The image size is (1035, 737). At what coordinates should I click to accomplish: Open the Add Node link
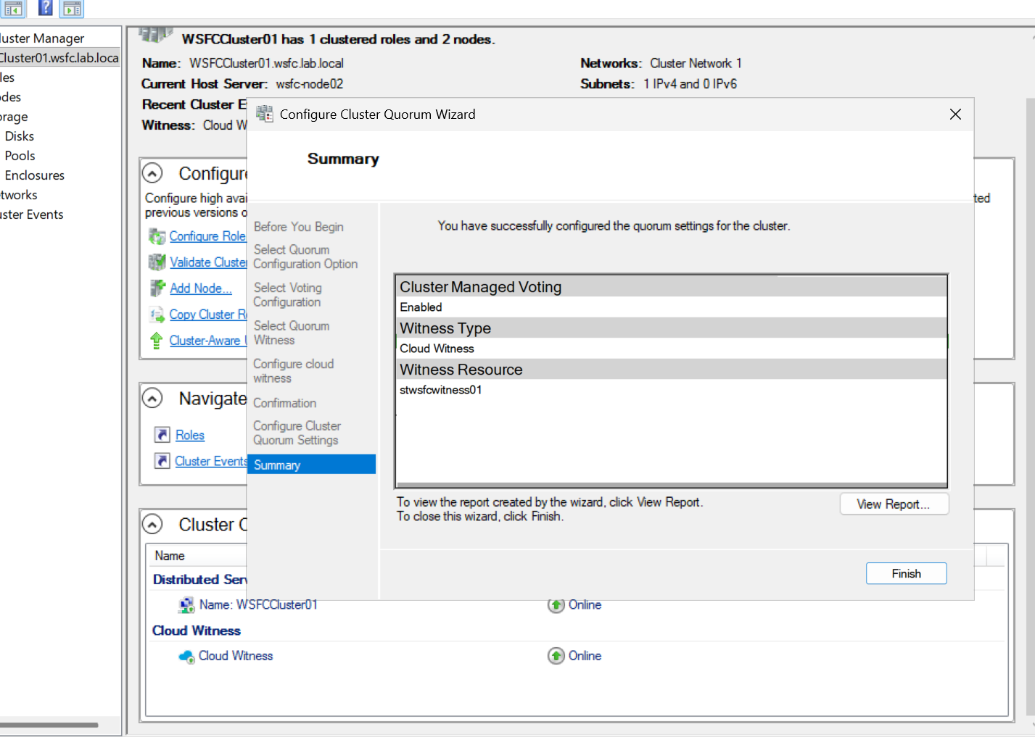click(201, 288)
